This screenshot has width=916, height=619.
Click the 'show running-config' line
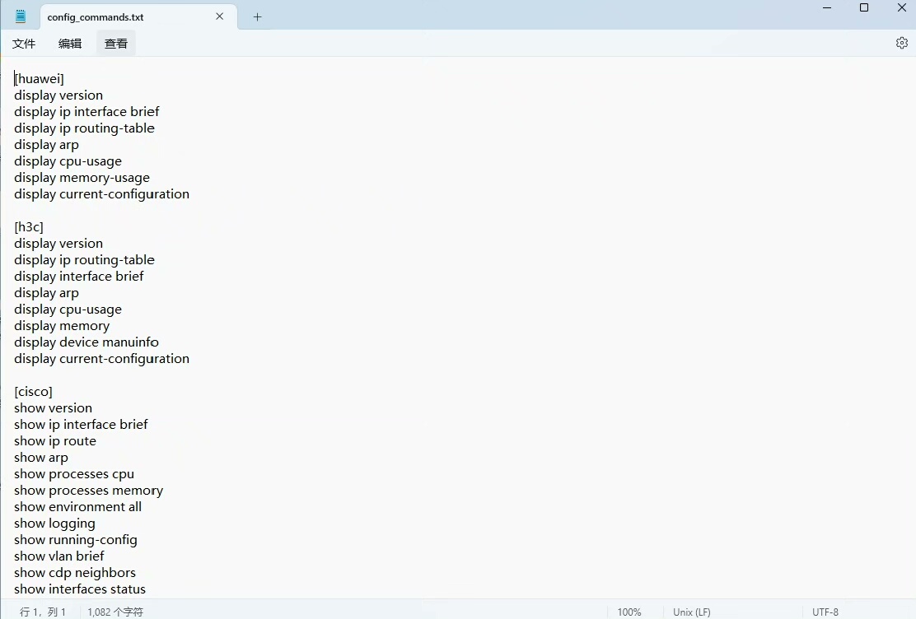point(75,540)
